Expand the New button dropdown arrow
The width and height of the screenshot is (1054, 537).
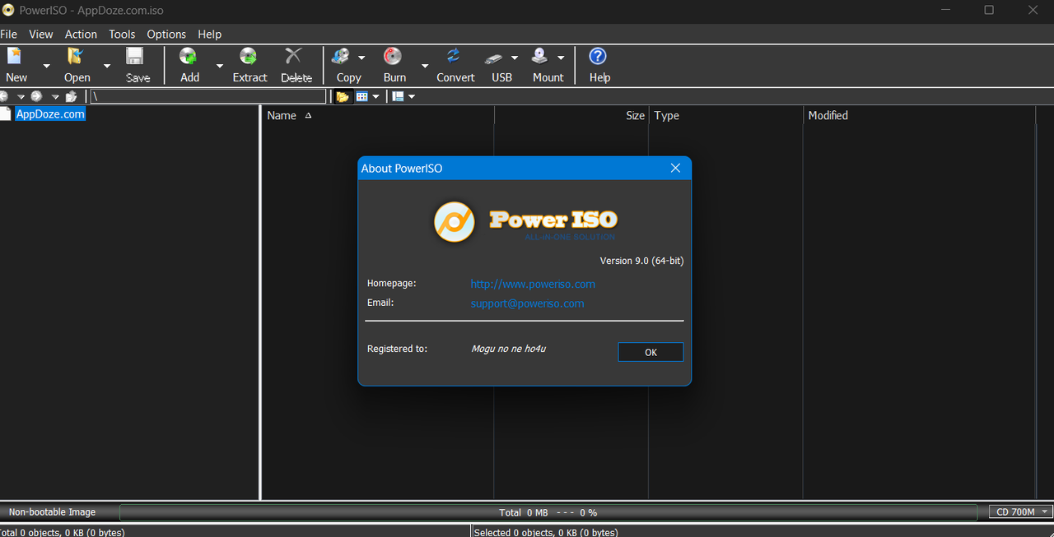tap(46, 66)
